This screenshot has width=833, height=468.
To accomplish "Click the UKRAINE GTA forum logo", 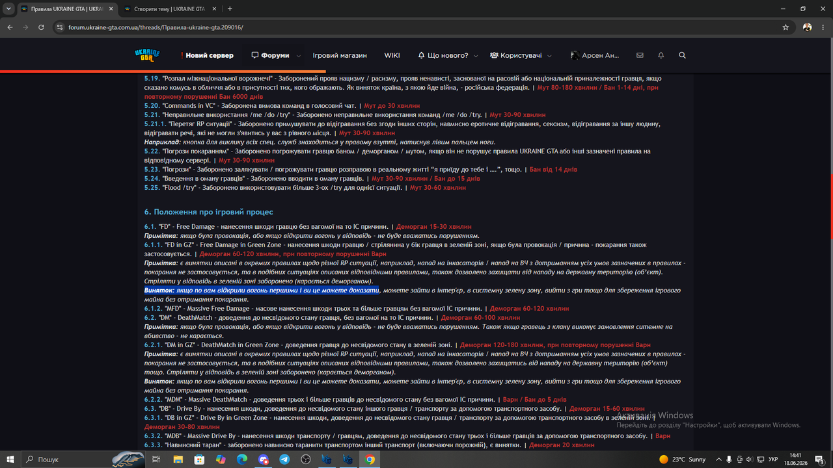I will pyautogui.click(x=147, y=55).
